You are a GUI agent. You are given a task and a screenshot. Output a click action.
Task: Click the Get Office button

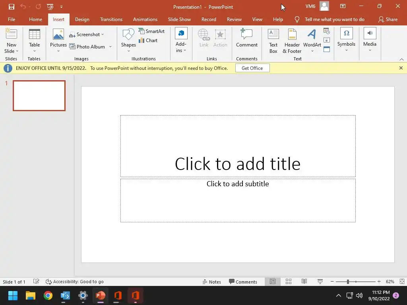[252, 68]
